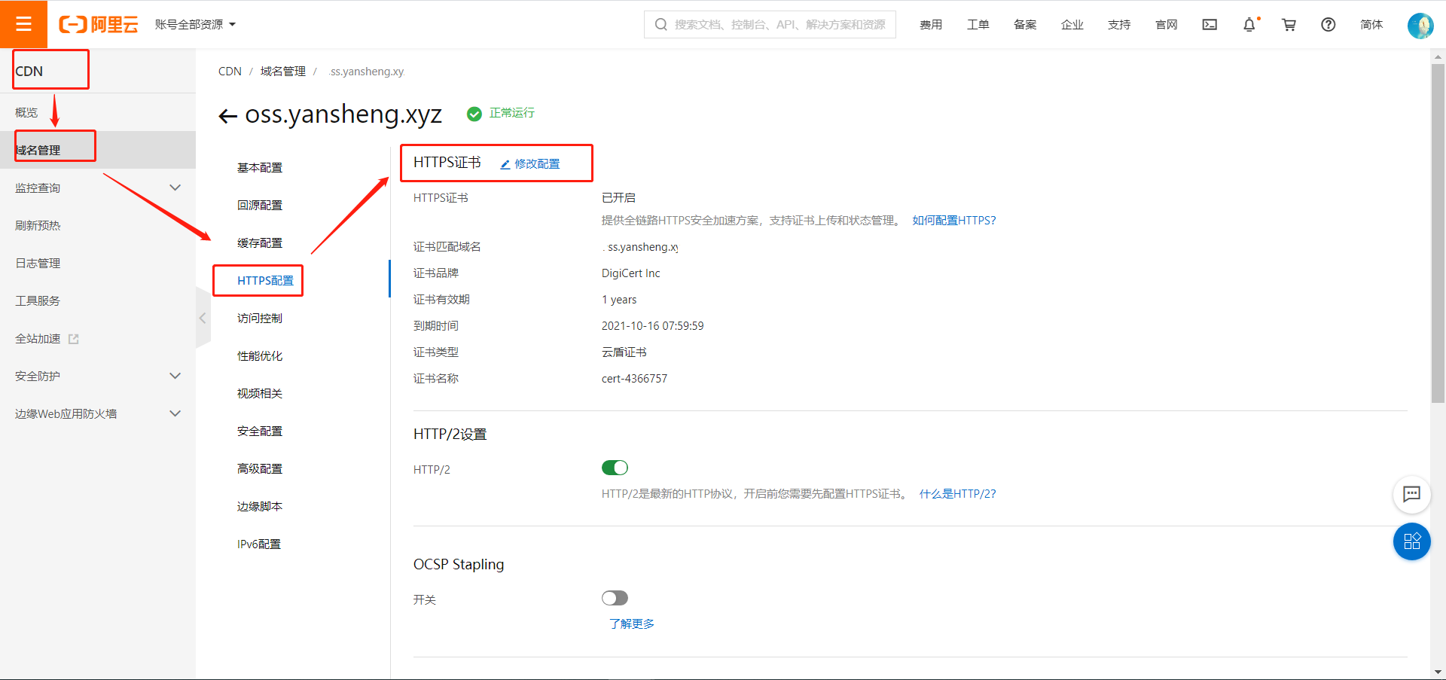The width and height of the screenshot is (1446, 680).
Task: Select 刷新预热 in the sidebar
Action: [38, 225]
